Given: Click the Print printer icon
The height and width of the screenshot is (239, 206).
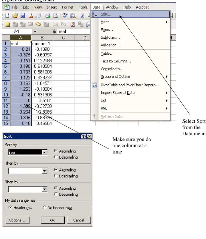Looking at the screenshot, I should click(x=48, y=16).
